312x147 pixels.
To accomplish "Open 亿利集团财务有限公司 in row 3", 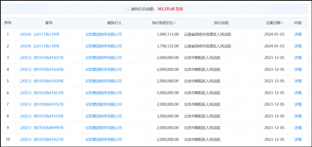I will [x=104, y=58].
